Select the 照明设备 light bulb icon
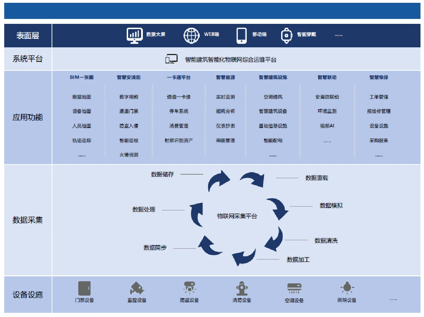The width and height of the screenshot is (424, 317). pyautogui.click(x=347, y=288)
